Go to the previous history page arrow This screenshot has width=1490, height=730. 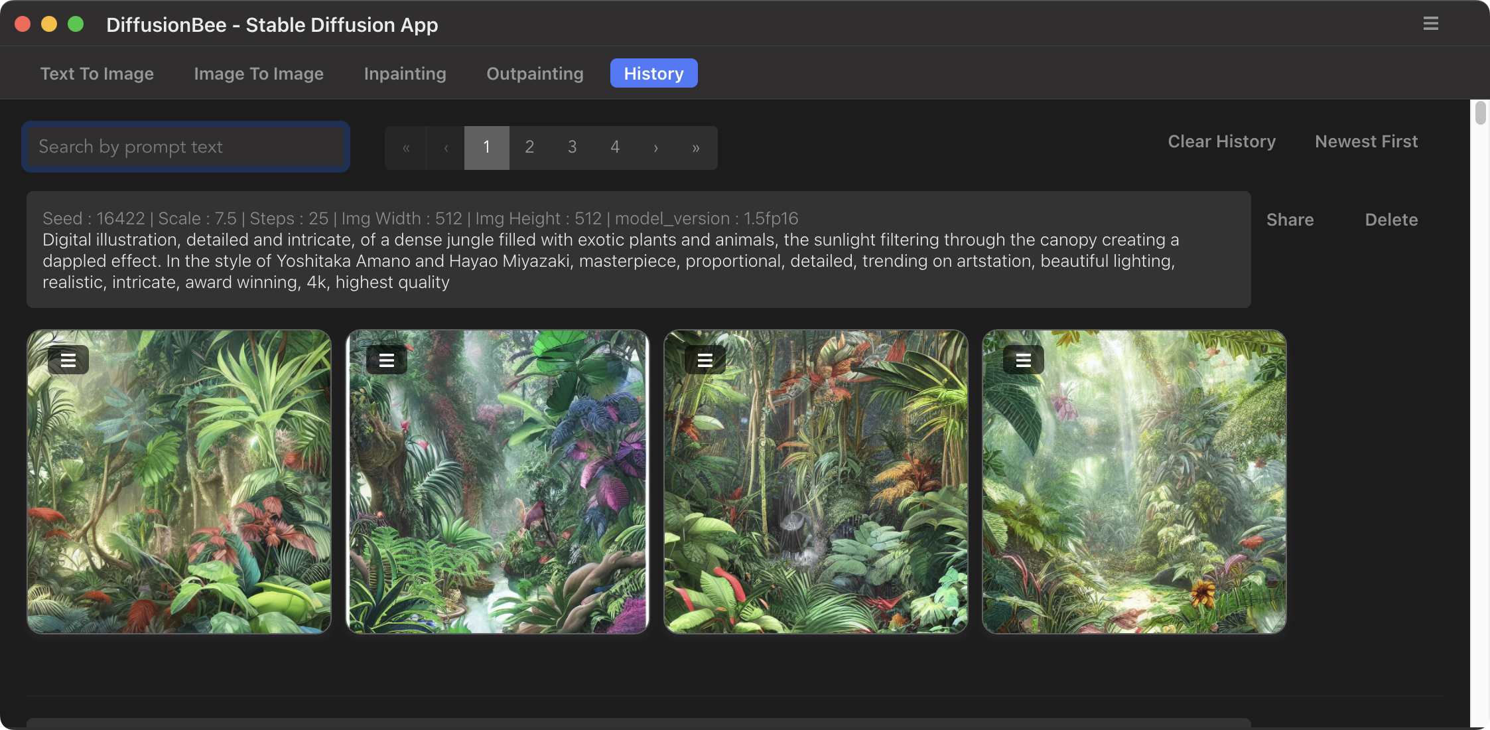coord(446,147)
